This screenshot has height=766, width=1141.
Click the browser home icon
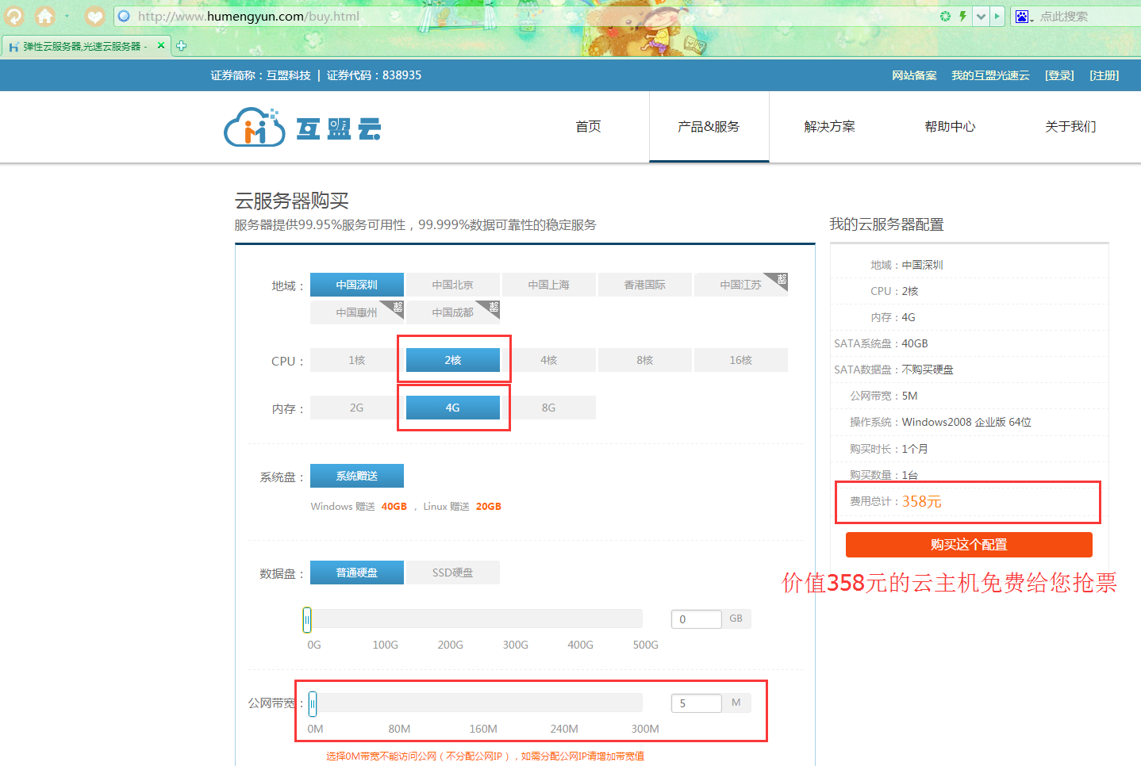pyautogui.click(x=45, y=16)
